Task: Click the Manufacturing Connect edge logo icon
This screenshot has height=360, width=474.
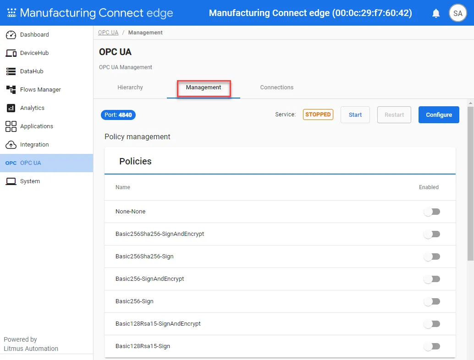Action: (11, 13)
